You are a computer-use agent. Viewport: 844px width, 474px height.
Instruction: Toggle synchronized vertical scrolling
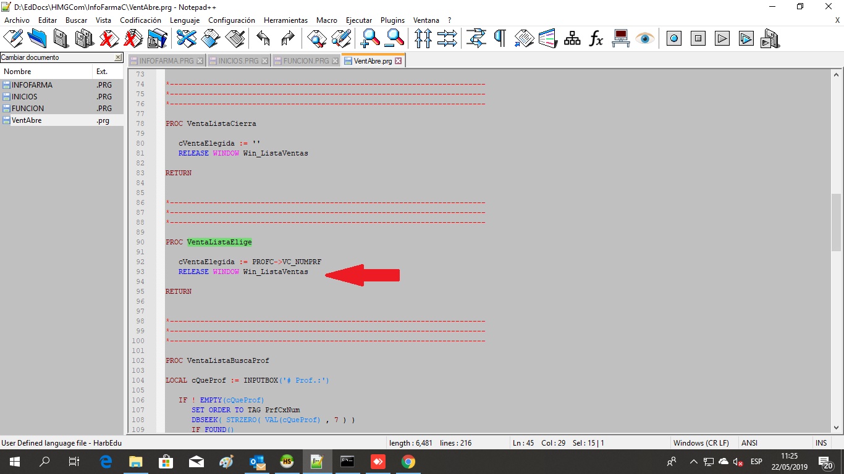423,39
